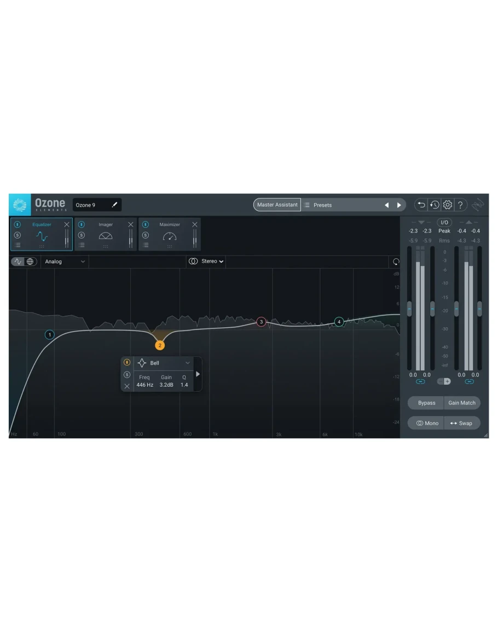Click the pencil icon beside Ozone 9

coord(114,205)
